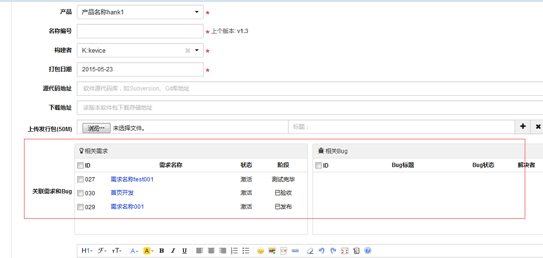The image size is (543, 258).
Task: Click the insert hyperlink icon
Action: (x=295, y=251)
